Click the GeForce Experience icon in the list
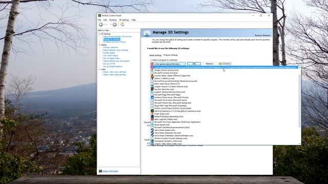Image resolution: width=328 pixels, height=184 pixels. [x=152, y=111]
